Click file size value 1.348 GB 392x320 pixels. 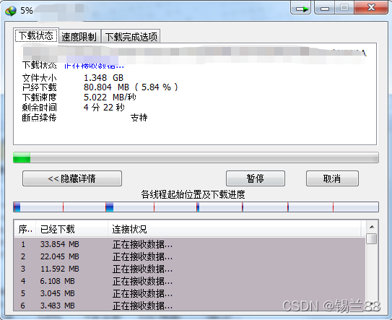(x=103, y=78)
